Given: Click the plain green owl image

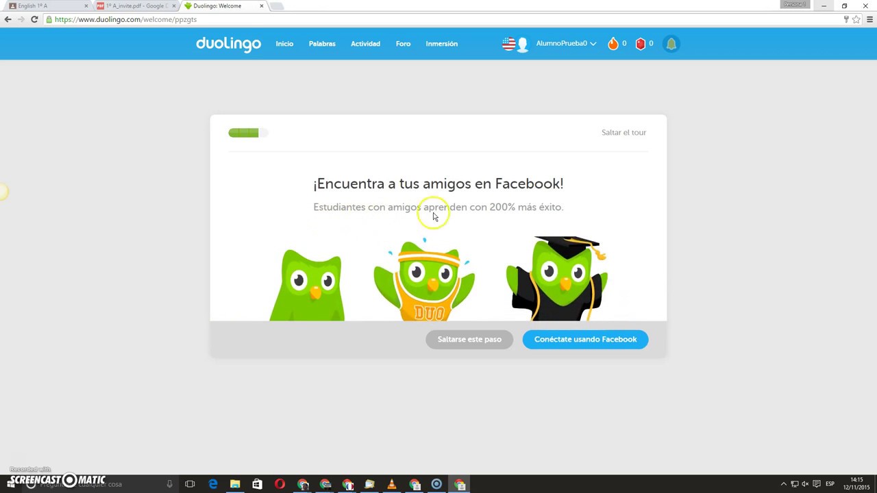Looking at the screenshot, I should (307, 285).
